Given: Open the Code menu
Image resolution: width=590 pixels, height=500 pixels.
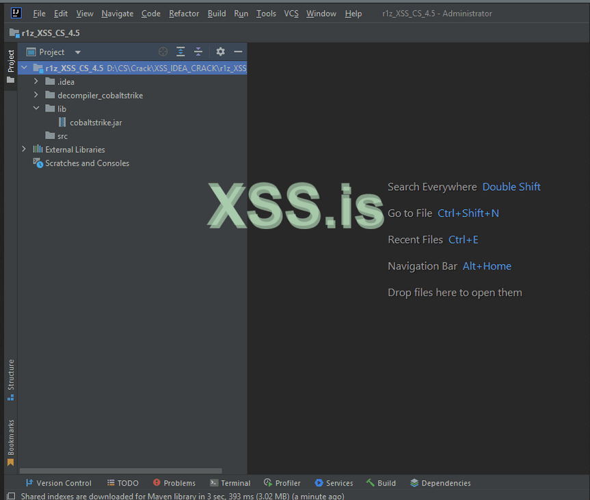Looking at the screenshot, I should tap(151, 14).
